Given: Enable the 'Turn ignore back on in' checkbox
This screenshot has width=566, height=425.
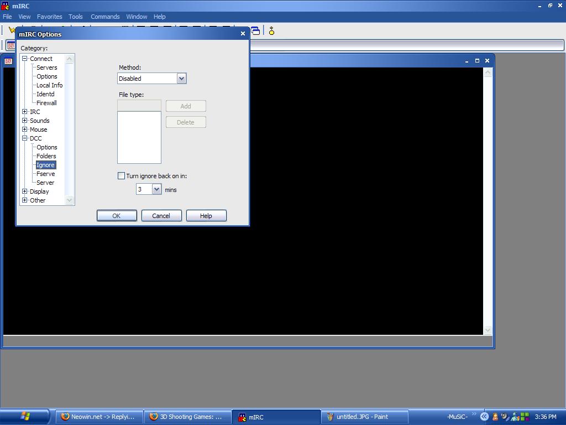Looking at the screenshot, I should tap(121, 175).
